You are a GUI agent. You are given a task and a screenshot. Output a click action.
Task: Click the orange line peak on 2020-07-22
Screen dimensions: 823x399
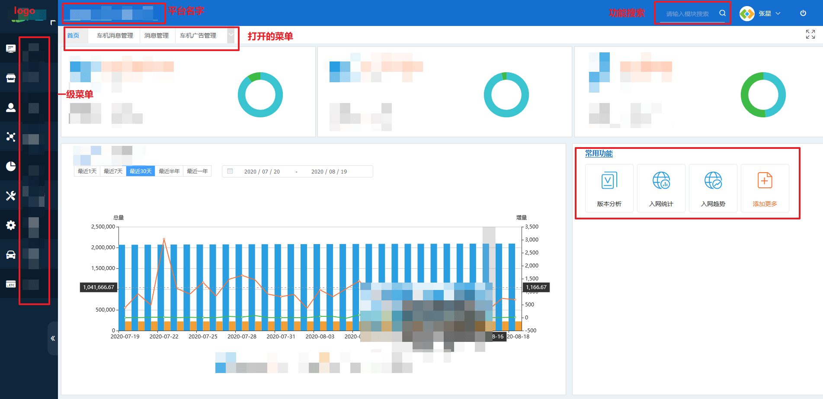pyautogui.click(x=164, y=239)
